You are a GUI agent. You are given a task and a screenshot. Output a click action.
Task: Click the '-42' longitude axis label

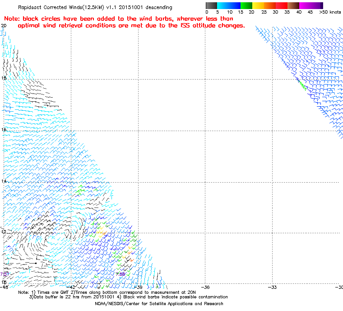coord(71,287)
